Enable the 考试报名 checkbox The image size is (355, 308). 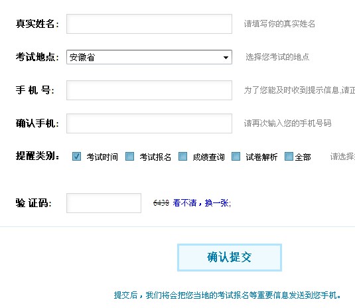pos(130,156)
